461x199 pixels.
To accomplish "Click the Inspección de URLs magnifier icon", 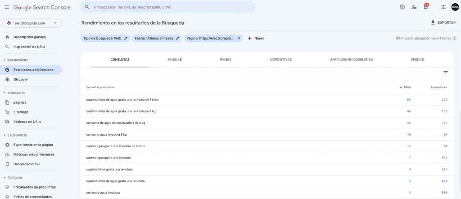I will [x=7, y=47].
